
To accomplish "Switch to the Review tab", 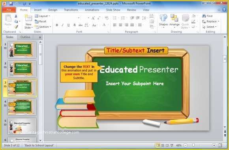I will coord(131,10).
